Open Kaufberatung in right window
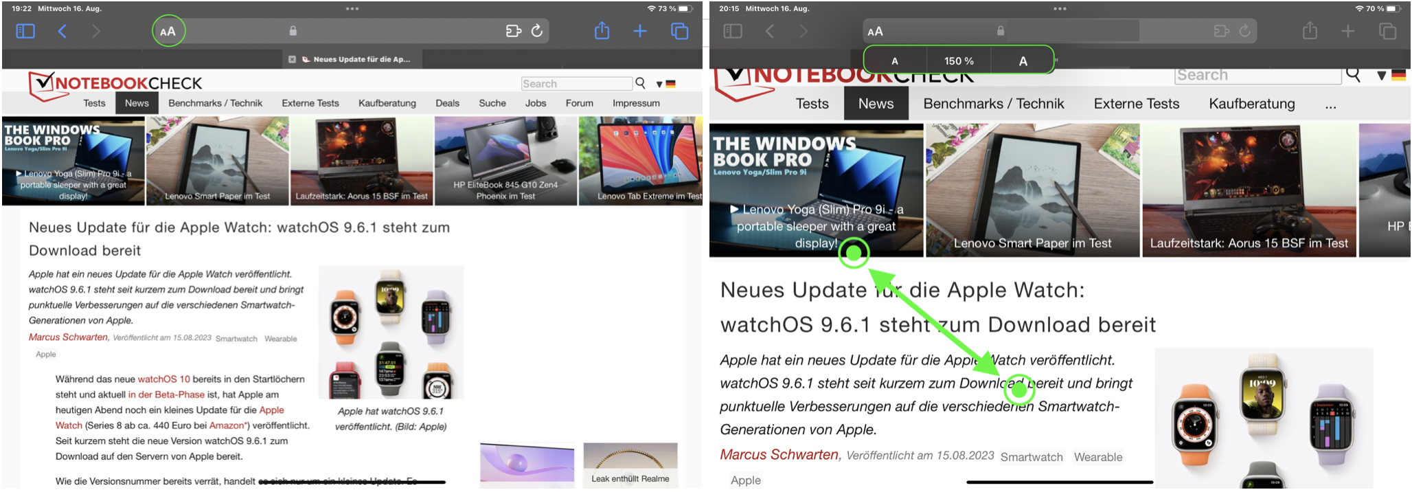This screenshot has width=1412, height=492. point(1252,104)
